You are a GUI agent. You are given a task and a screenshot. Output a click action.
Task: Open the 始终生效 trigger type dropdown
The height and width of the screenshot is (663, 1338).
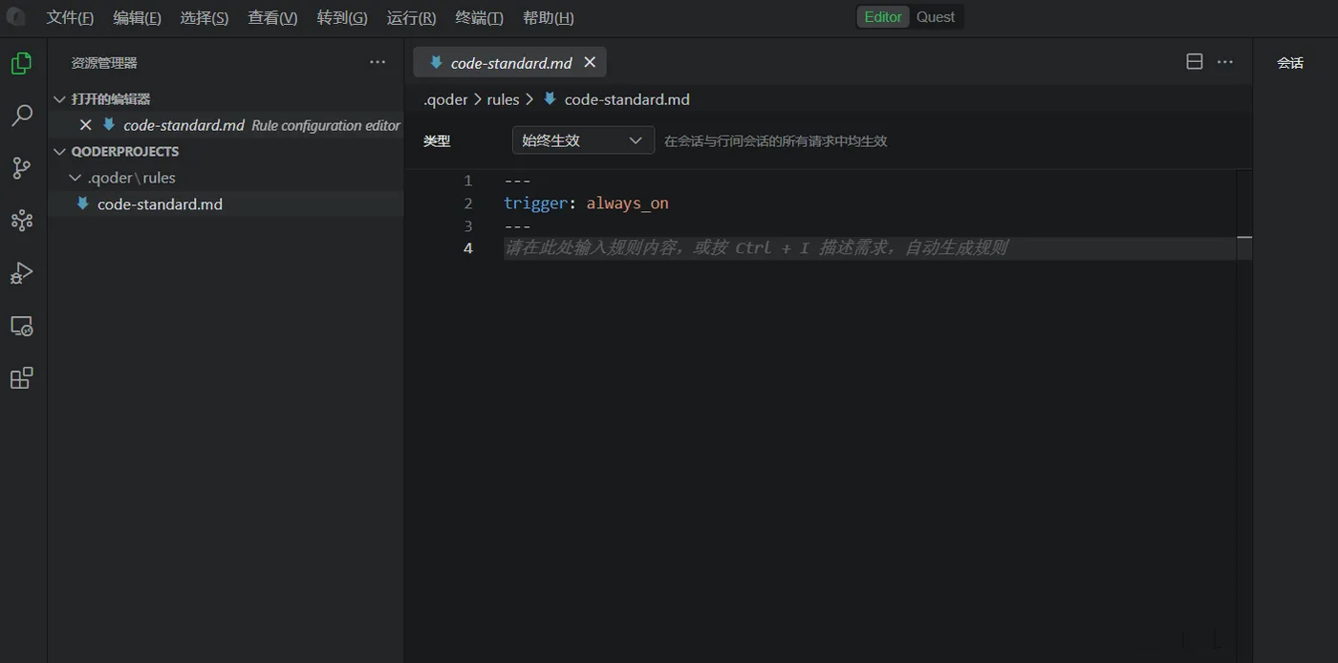coord(582,139)
